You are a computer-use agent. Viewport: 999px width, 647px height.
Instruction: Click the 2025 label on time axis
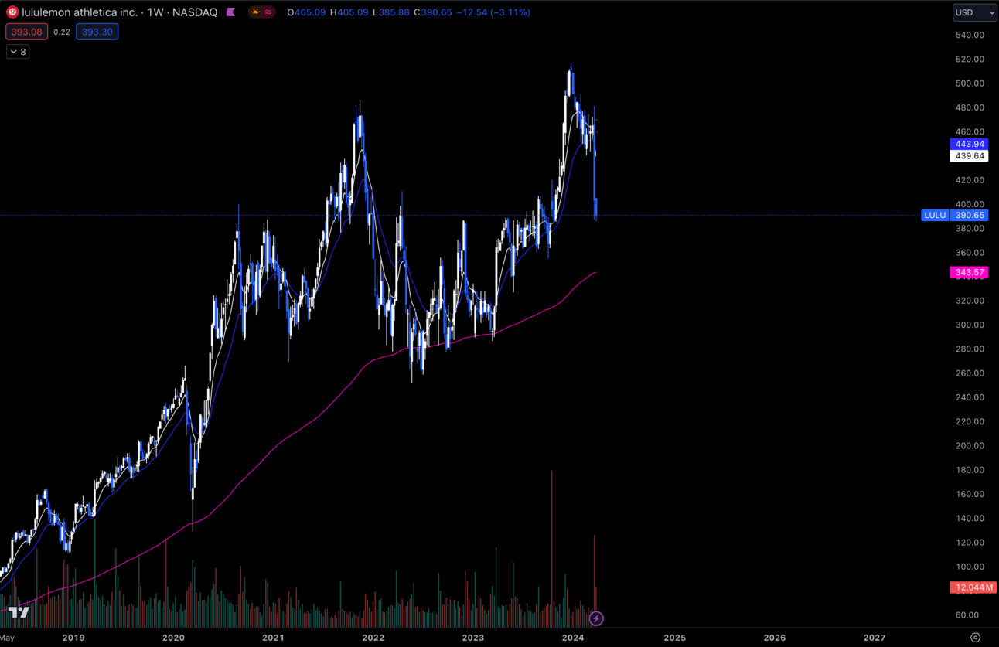click(x=674, y=638)
